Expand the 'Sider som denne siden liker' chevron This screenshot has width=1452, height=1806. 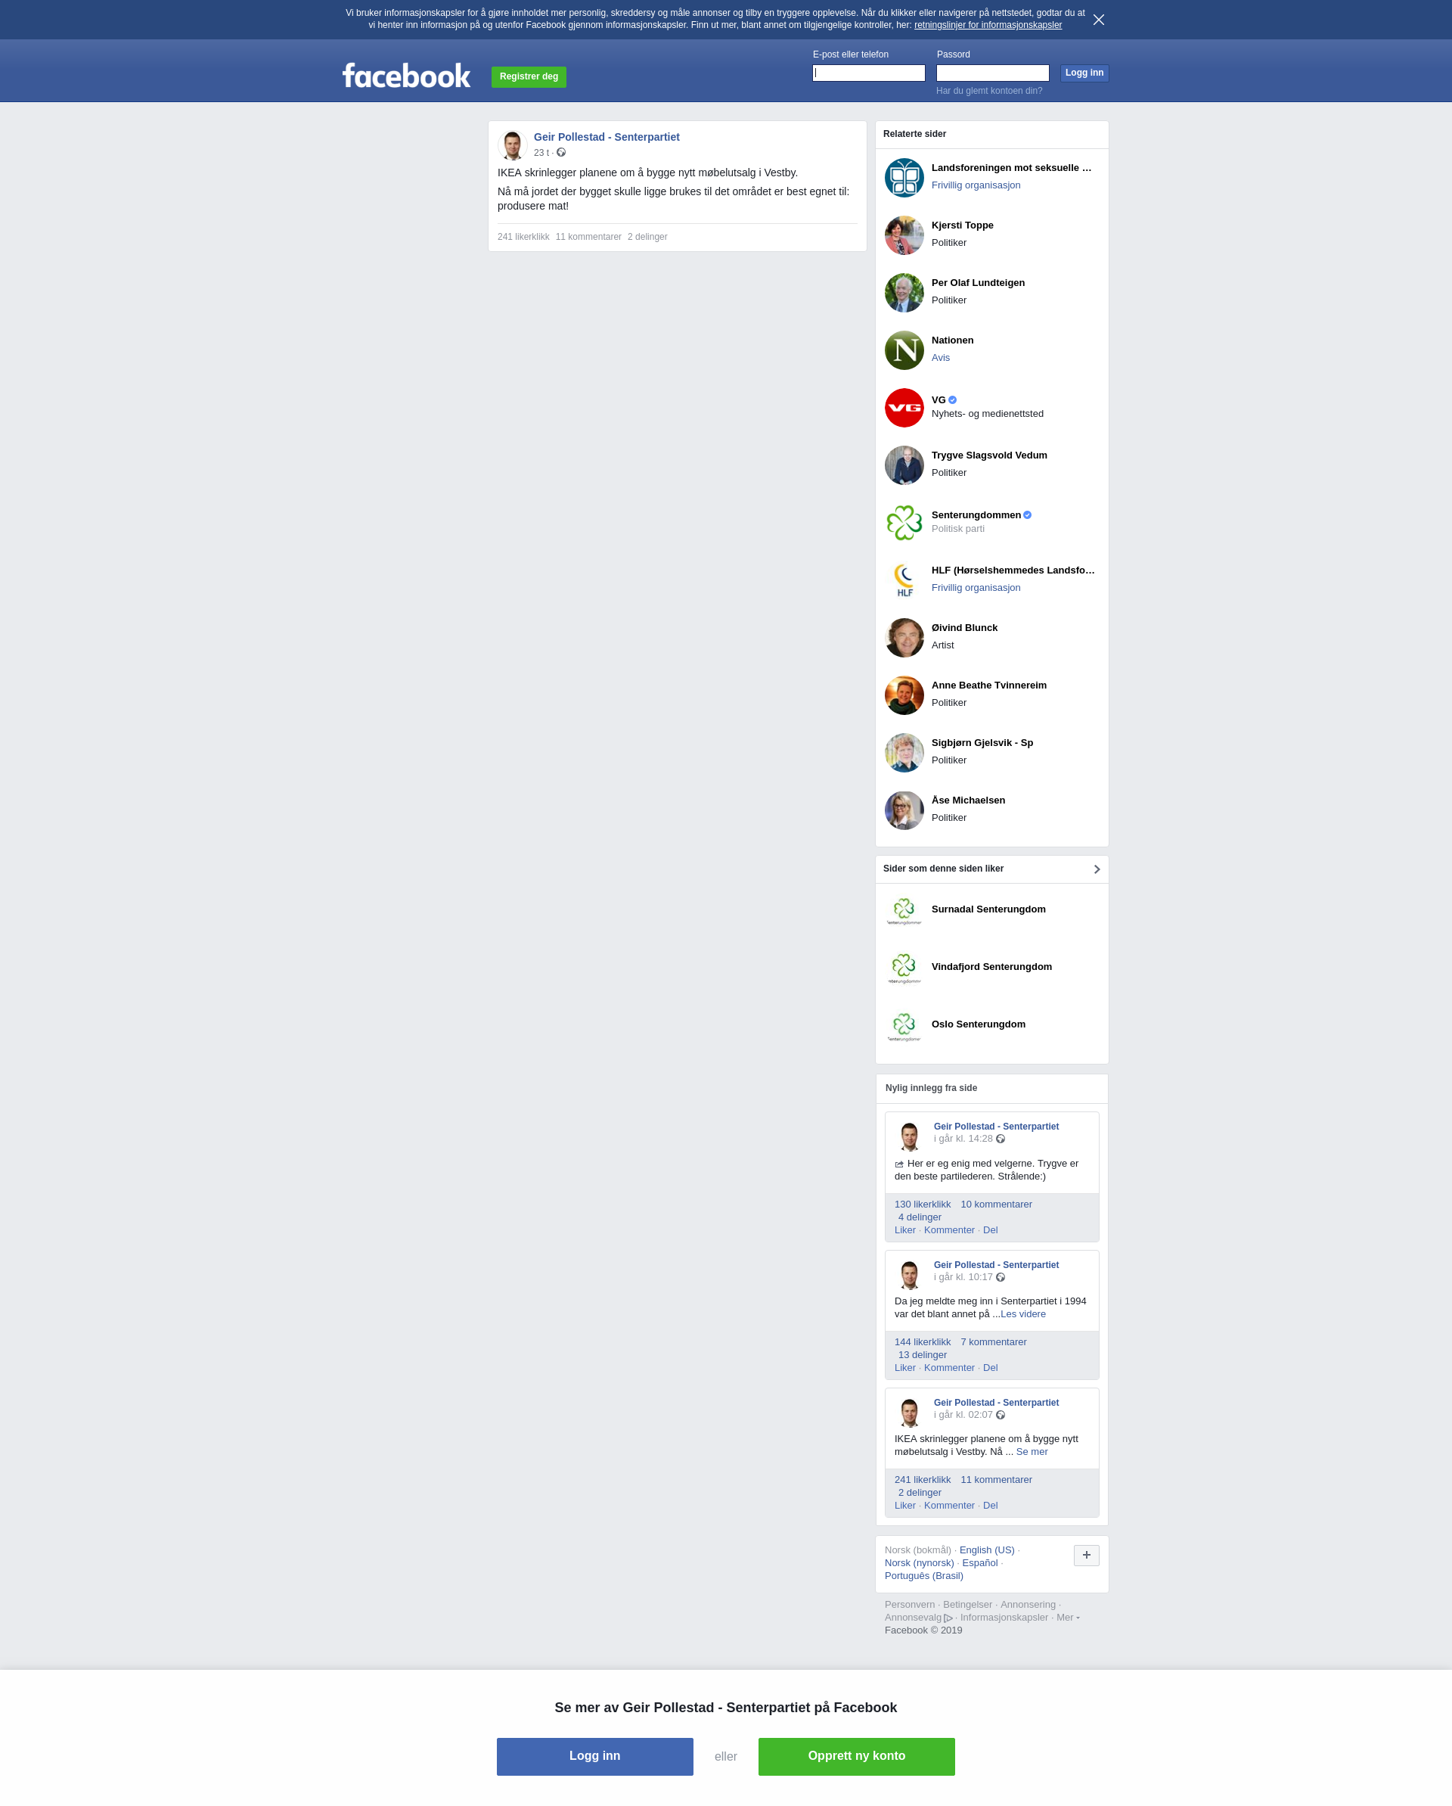pyautogui.click(x=1096, y=869)
